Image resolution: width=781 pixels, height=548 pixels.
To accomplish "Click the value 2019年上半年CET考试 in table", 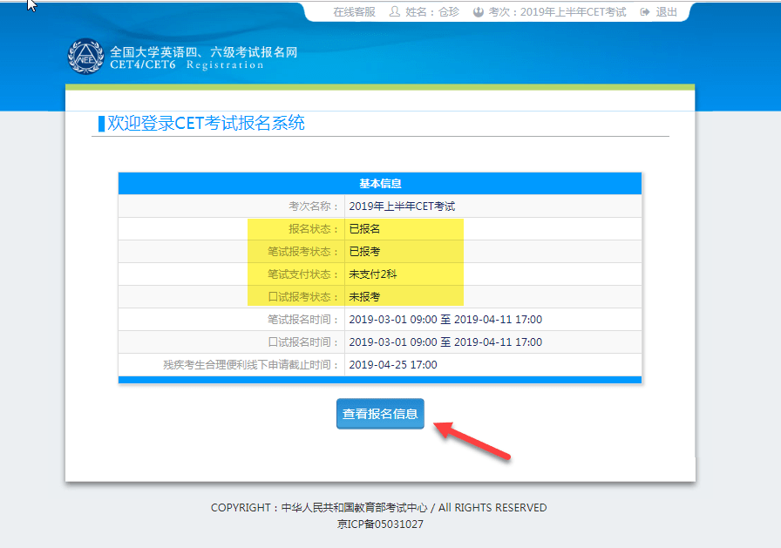I will (402, 206).
